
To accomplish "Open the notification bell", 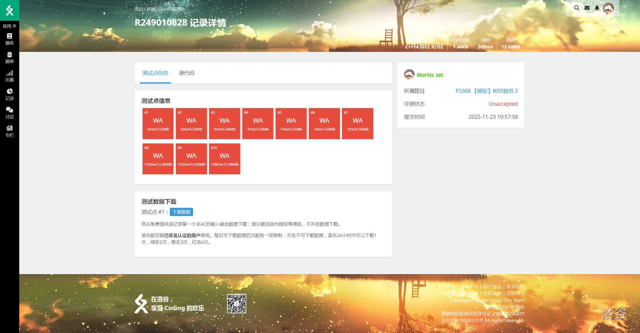I will pyautogui.click(x=597, y=8).
